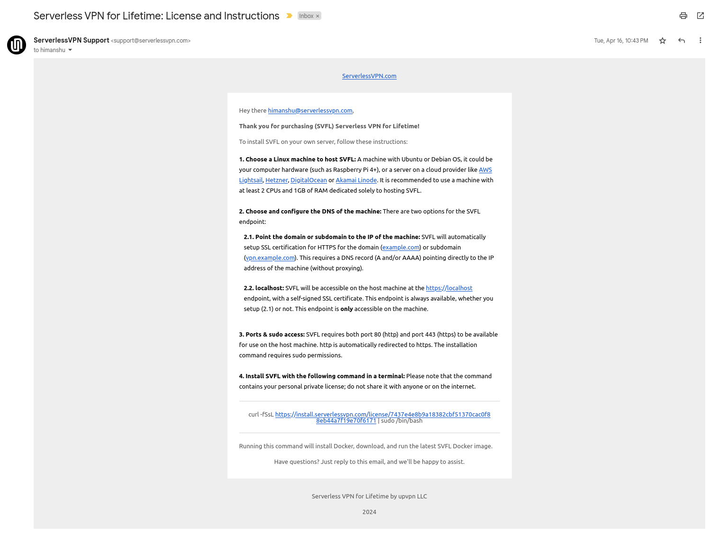709x533 pixels.
Task: Email himanshu@serverlessvpn.com via its link
Action: 310,110
